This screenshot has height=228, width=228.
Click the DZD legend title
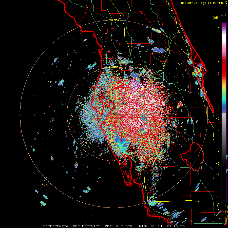click(223, 15)
